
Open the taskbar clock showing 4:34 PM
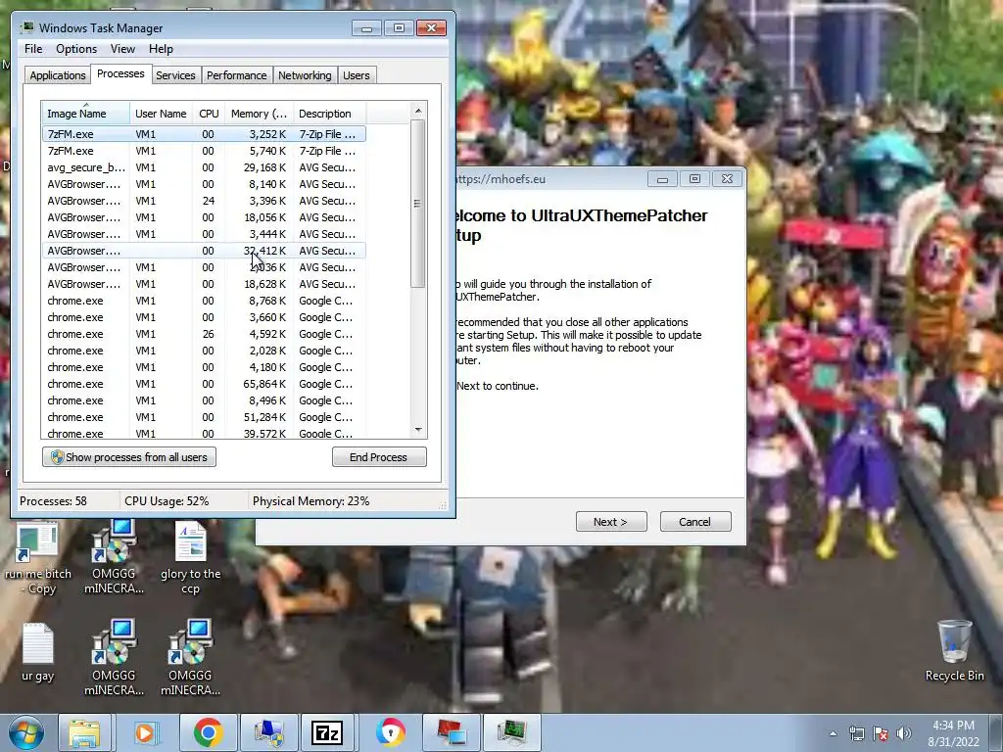(x=953, y=733)
